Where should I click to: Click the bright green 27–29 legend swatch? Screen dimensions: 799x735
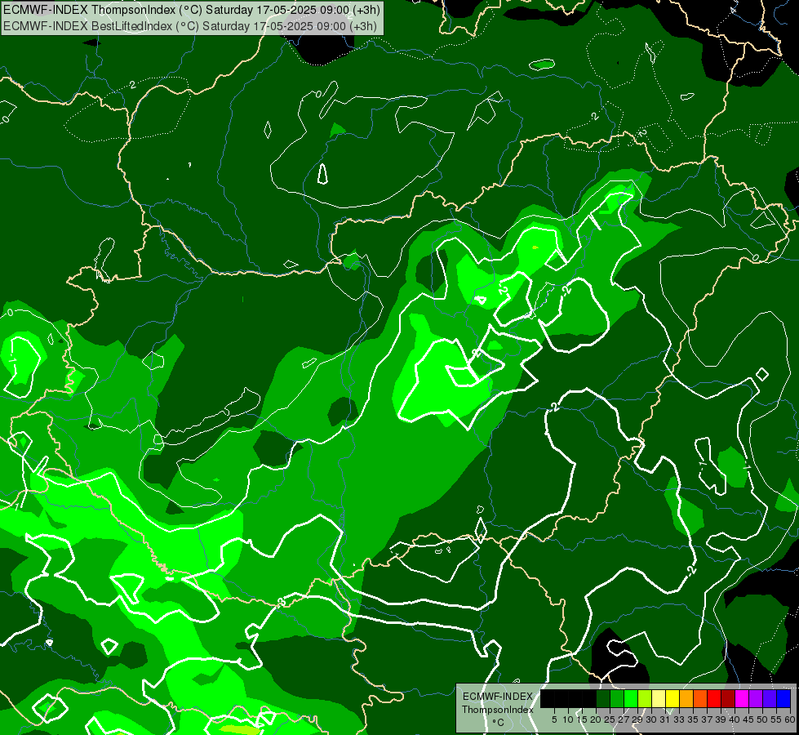click(631, 698)
